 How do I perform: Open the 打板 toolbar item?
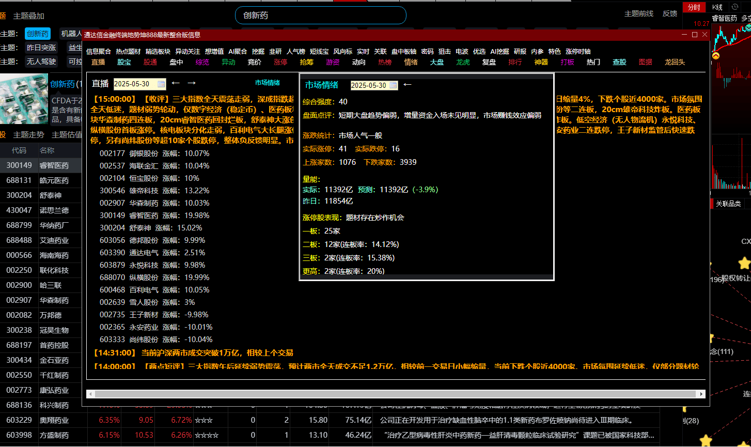pyautogui.click(x=567, y=62)
